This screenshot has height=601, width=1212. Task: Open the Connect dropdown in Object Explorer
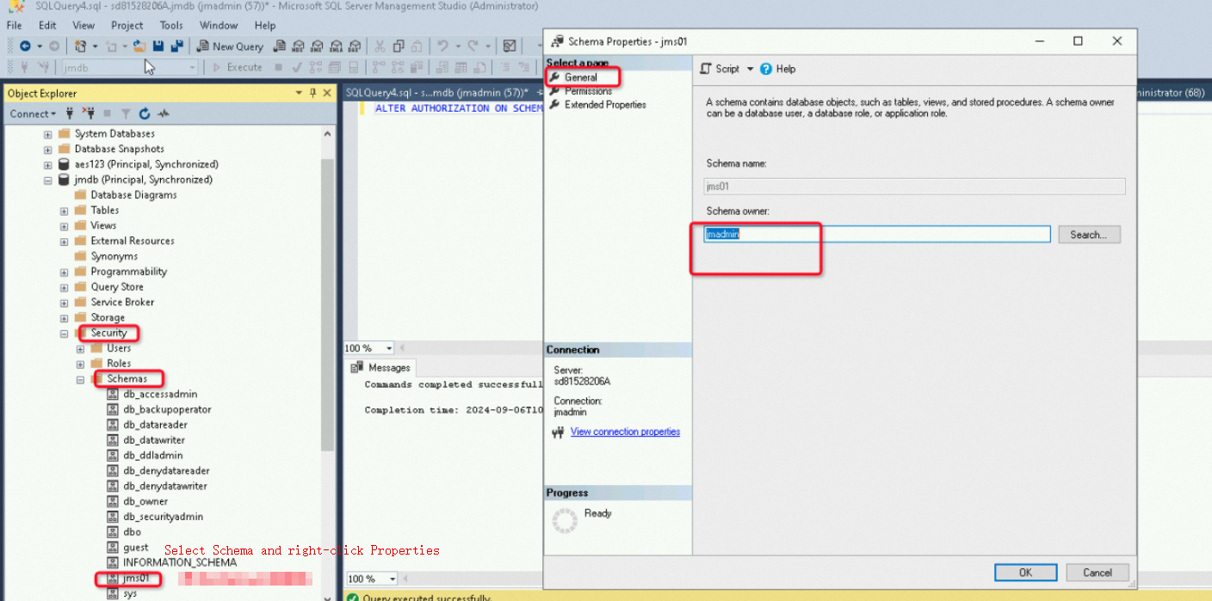33,113
